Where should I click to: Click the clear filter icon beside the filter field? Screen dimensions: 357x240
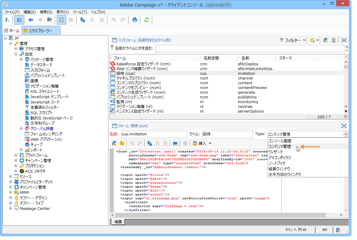click(347, 47)
